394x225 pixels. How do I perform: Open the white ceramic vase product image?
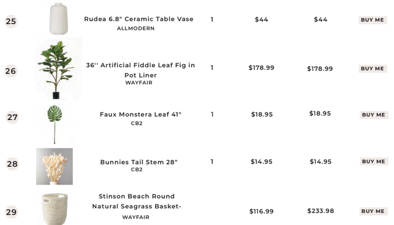tap(58, 19)
